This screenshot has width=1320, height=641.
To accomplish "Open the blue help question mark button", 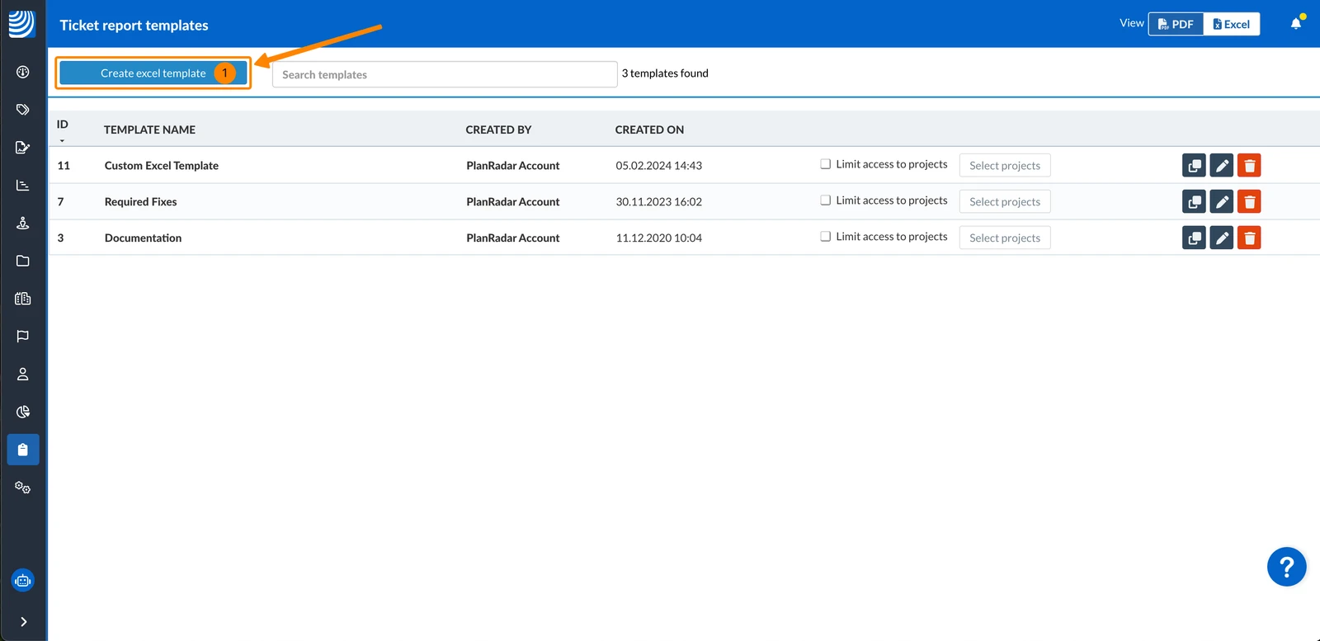I will (1287, 567).
